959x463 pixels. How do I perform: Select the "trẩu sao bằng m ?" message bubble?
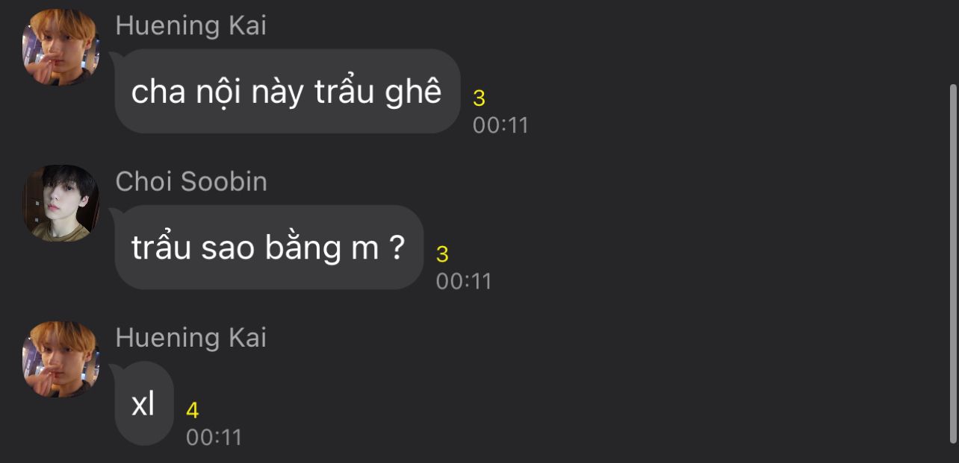click(x=269, y=248)
